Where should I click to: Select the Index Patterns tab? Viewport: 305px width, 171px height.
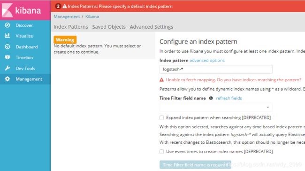[x=71, y=27]
